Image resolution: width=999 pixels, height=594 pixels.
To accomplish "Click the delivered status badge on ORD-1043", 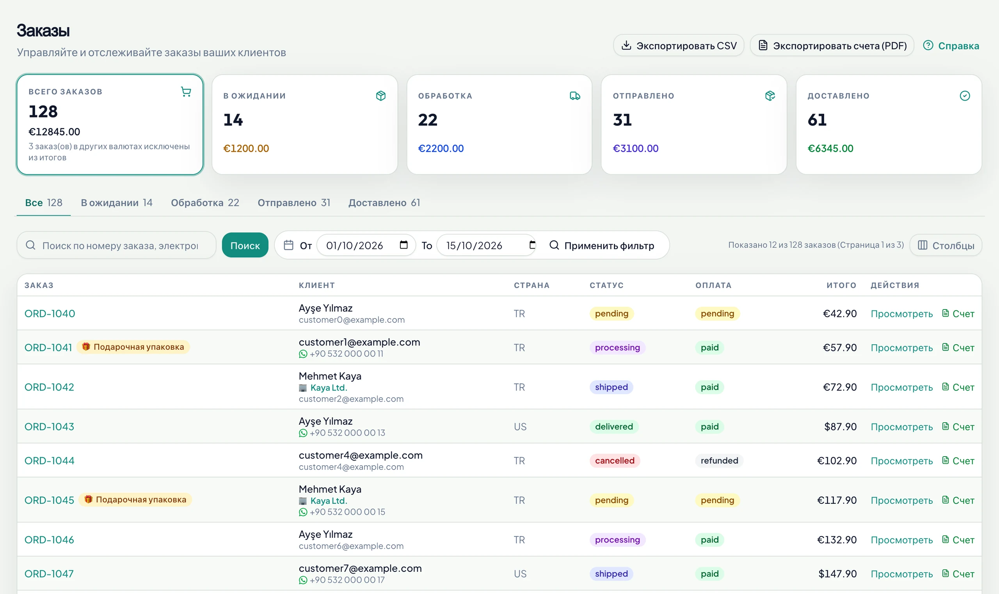I will 613,427.
